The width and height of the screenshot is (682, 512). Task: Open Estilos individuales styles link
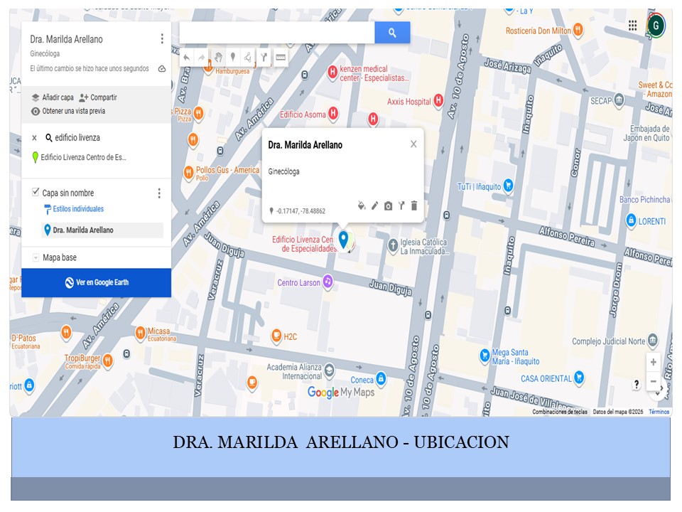pyautogui.click(x=74, y=209)
